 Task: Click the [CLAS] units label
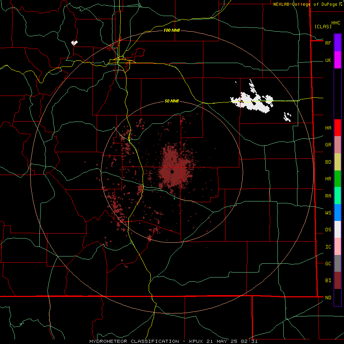[323, 27]
